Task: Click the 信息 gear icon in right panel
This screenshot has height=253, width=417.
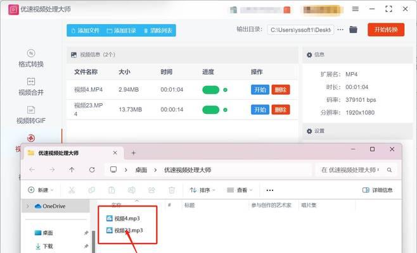Action: pyautogui.click(x=309, y=55)
